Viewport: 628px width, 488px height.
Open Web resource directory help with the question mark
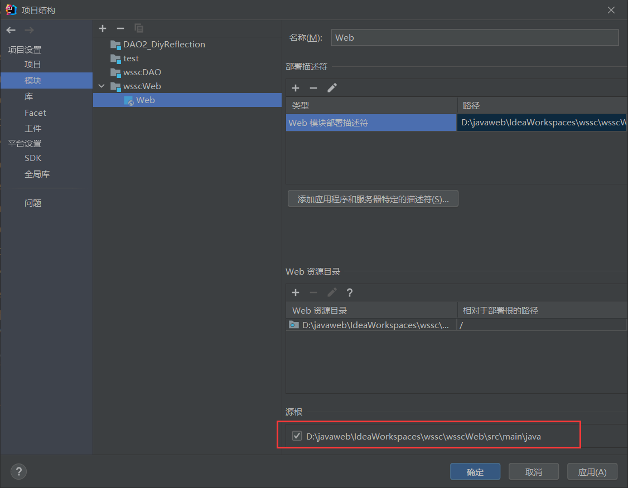pos(350,292)
